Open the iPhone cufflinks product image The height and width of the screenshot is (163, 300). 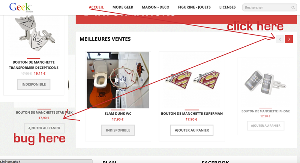tap(265, 82)
